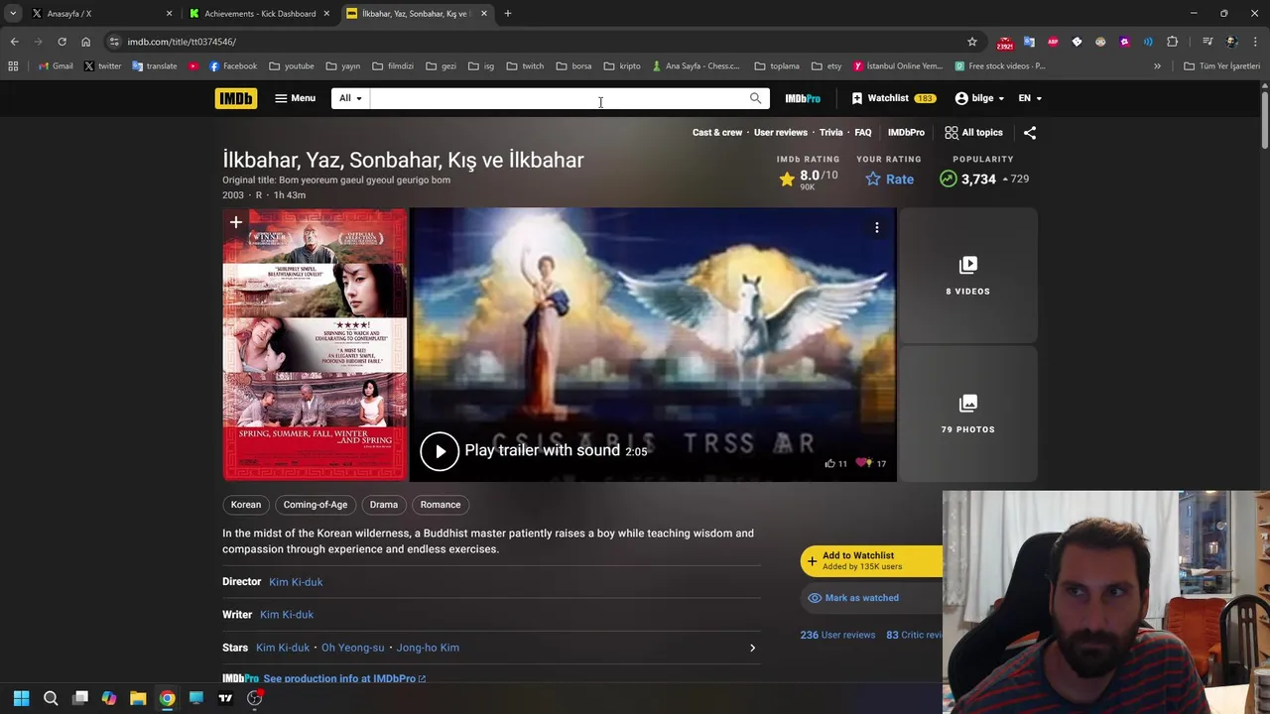The height and width of the screenshot is (714, 1270).
Task: Click the IMDb search input field
Action: tap(558, 98)
